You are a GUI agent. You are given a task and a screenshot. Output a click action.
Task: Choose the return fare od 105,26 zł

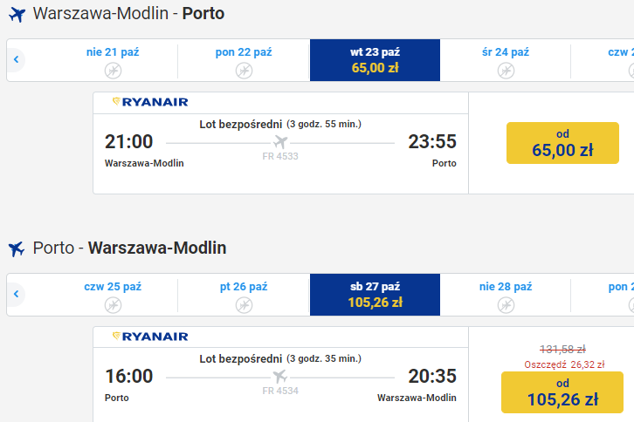562,392
